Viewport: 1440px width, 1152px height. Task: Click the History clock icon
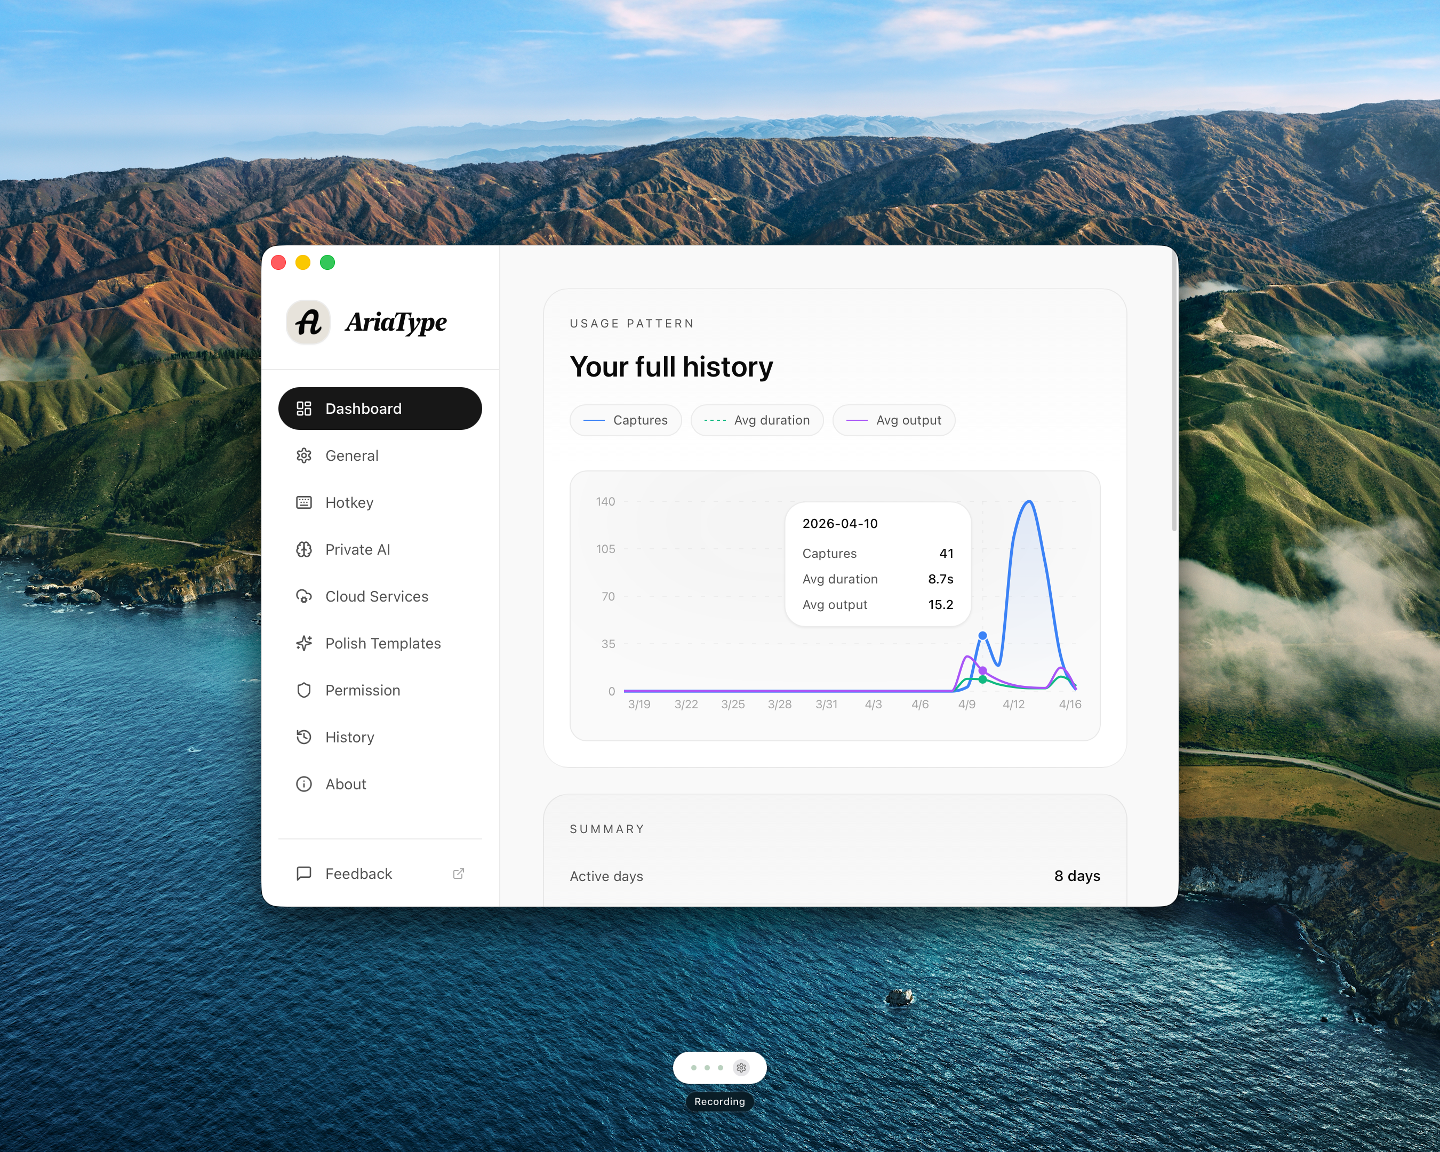pos(304,737)
